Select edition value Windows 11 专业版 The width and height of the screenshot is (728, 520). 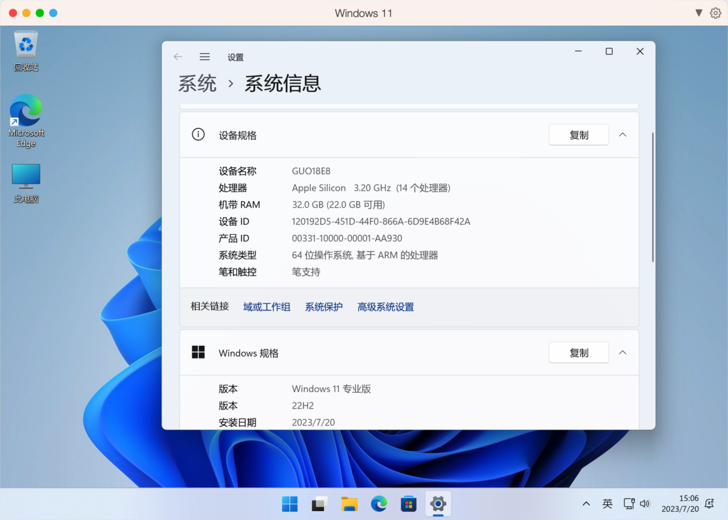[331, 389]
